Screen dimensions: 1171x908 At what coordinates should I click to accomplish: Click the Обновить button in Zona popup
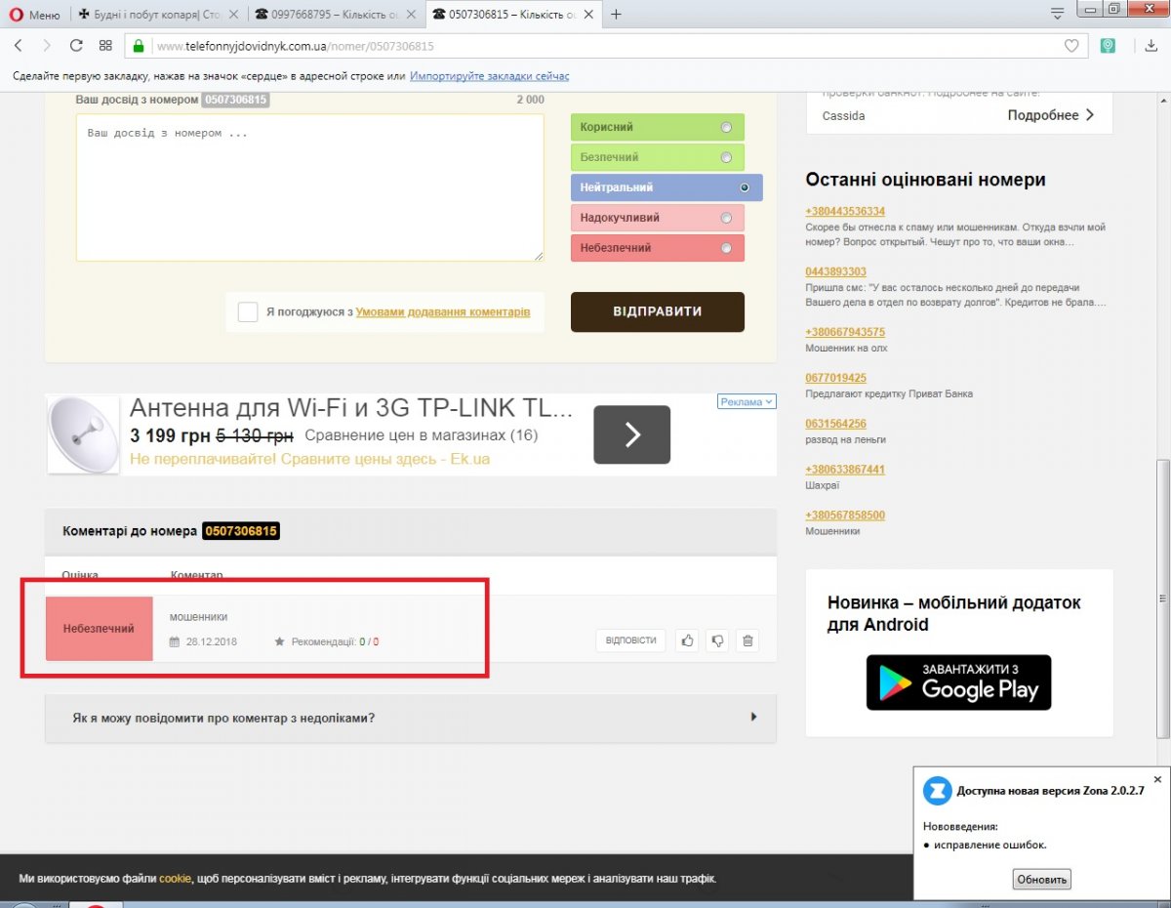click(x=1041, y=879)
